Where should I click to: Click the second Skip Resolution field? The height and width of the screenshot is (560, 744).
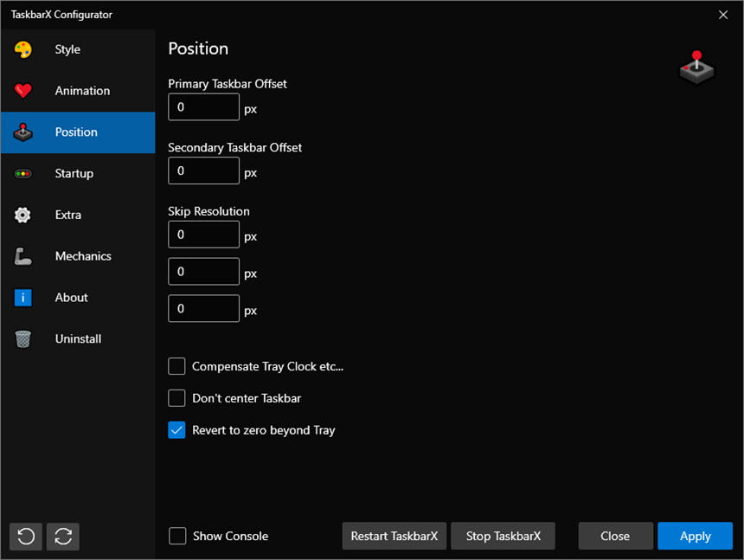point(203,272)
